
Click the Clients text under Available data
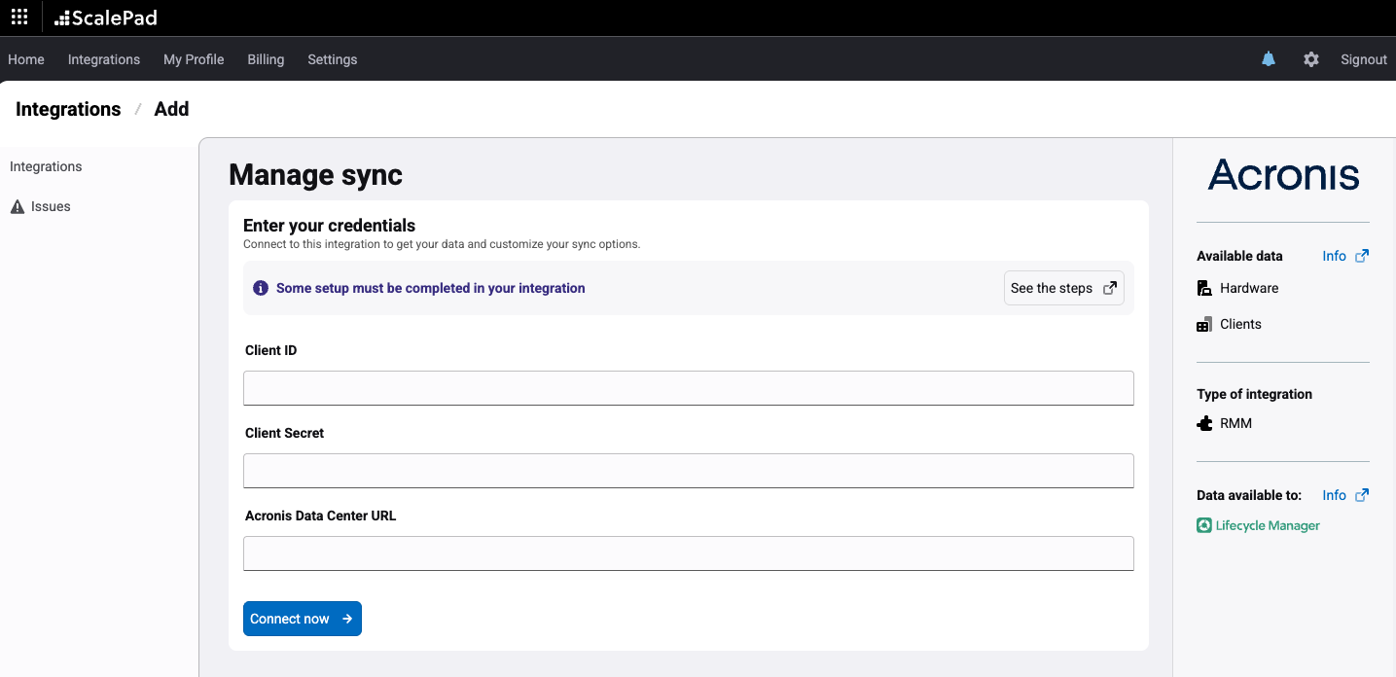[1240, 324]
